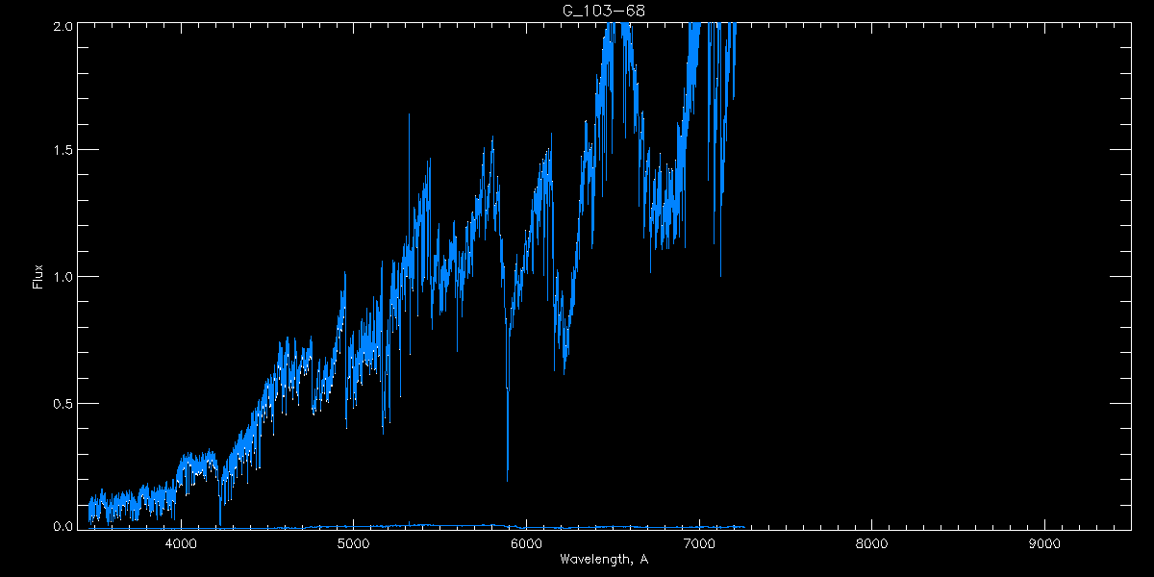Click the 7000 wavelength tick label
Viewport: 1154px width, 577px height.
(698, 544)
